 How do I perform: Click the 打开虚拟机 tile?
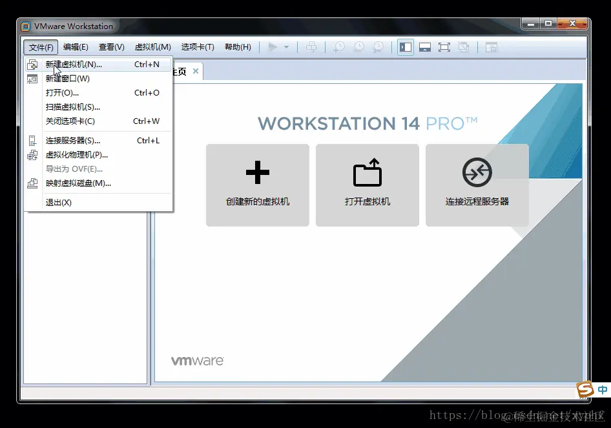[368, 185]
